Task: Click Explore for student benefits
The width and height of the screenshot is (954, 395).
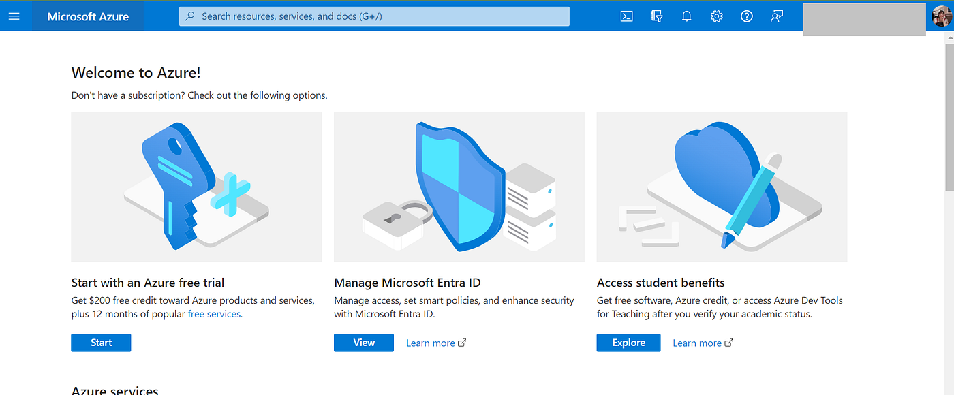Action: [x=628, y=343]
